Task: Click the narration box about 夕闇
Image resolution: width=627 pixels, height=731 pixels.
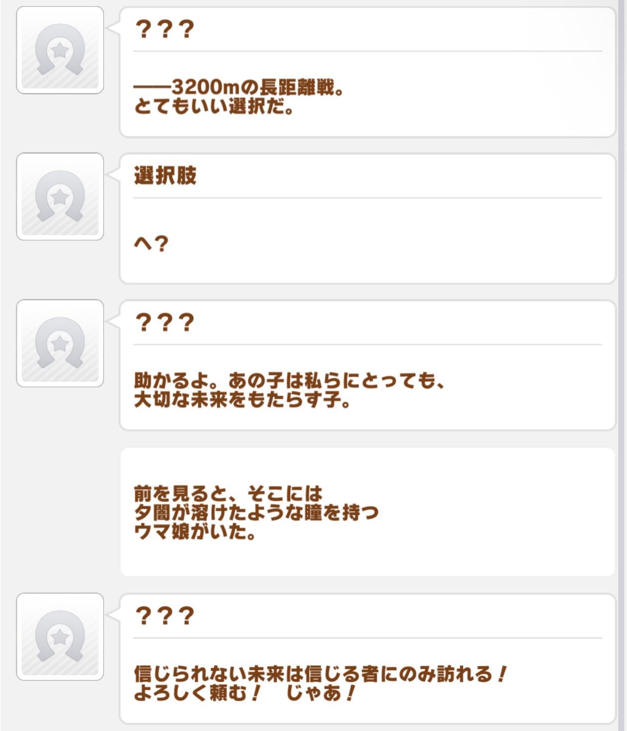Action: [x=368, y=512]
